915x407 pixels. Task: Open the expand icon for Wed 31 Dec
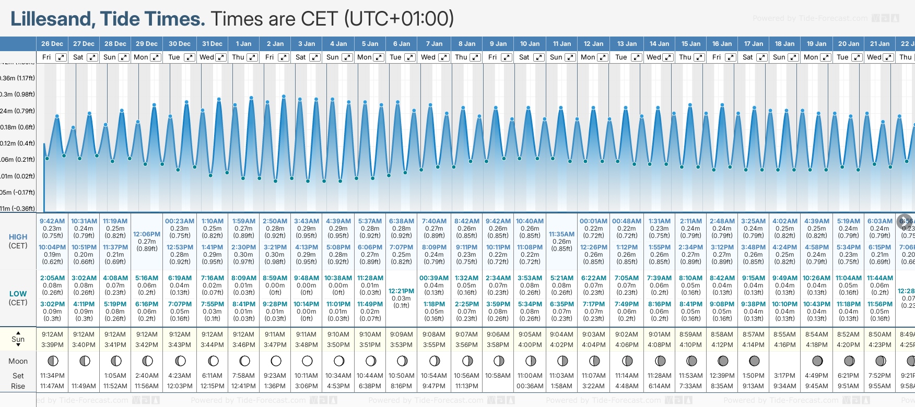[x=221, y=57]
